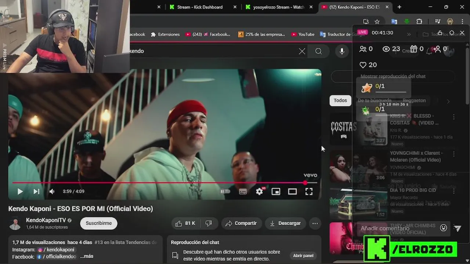Image resolution: width=470 pixels, height=264 pixels.
Task: Open the #13 Tendencias list link
Action: [126, 242]
